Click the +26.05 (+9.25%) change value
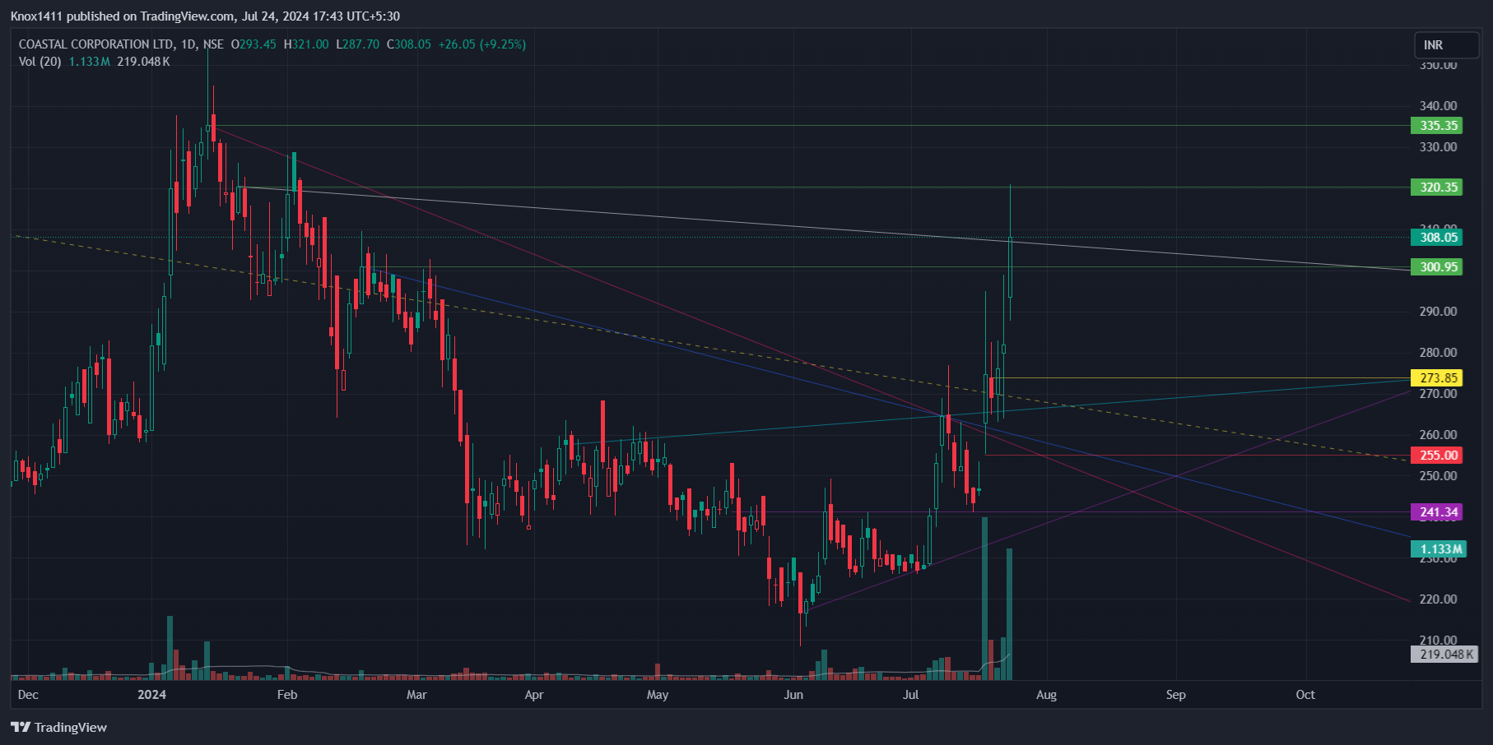 coord(481,44)
